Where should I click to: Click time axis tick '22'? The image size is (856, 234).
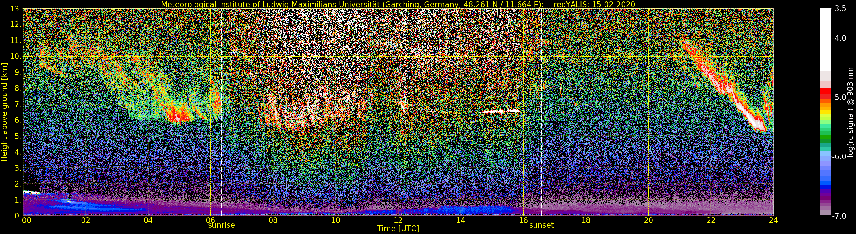tap(711, 220)
